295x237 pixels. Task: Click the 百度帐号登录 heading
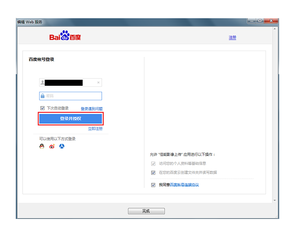point(41,60)
